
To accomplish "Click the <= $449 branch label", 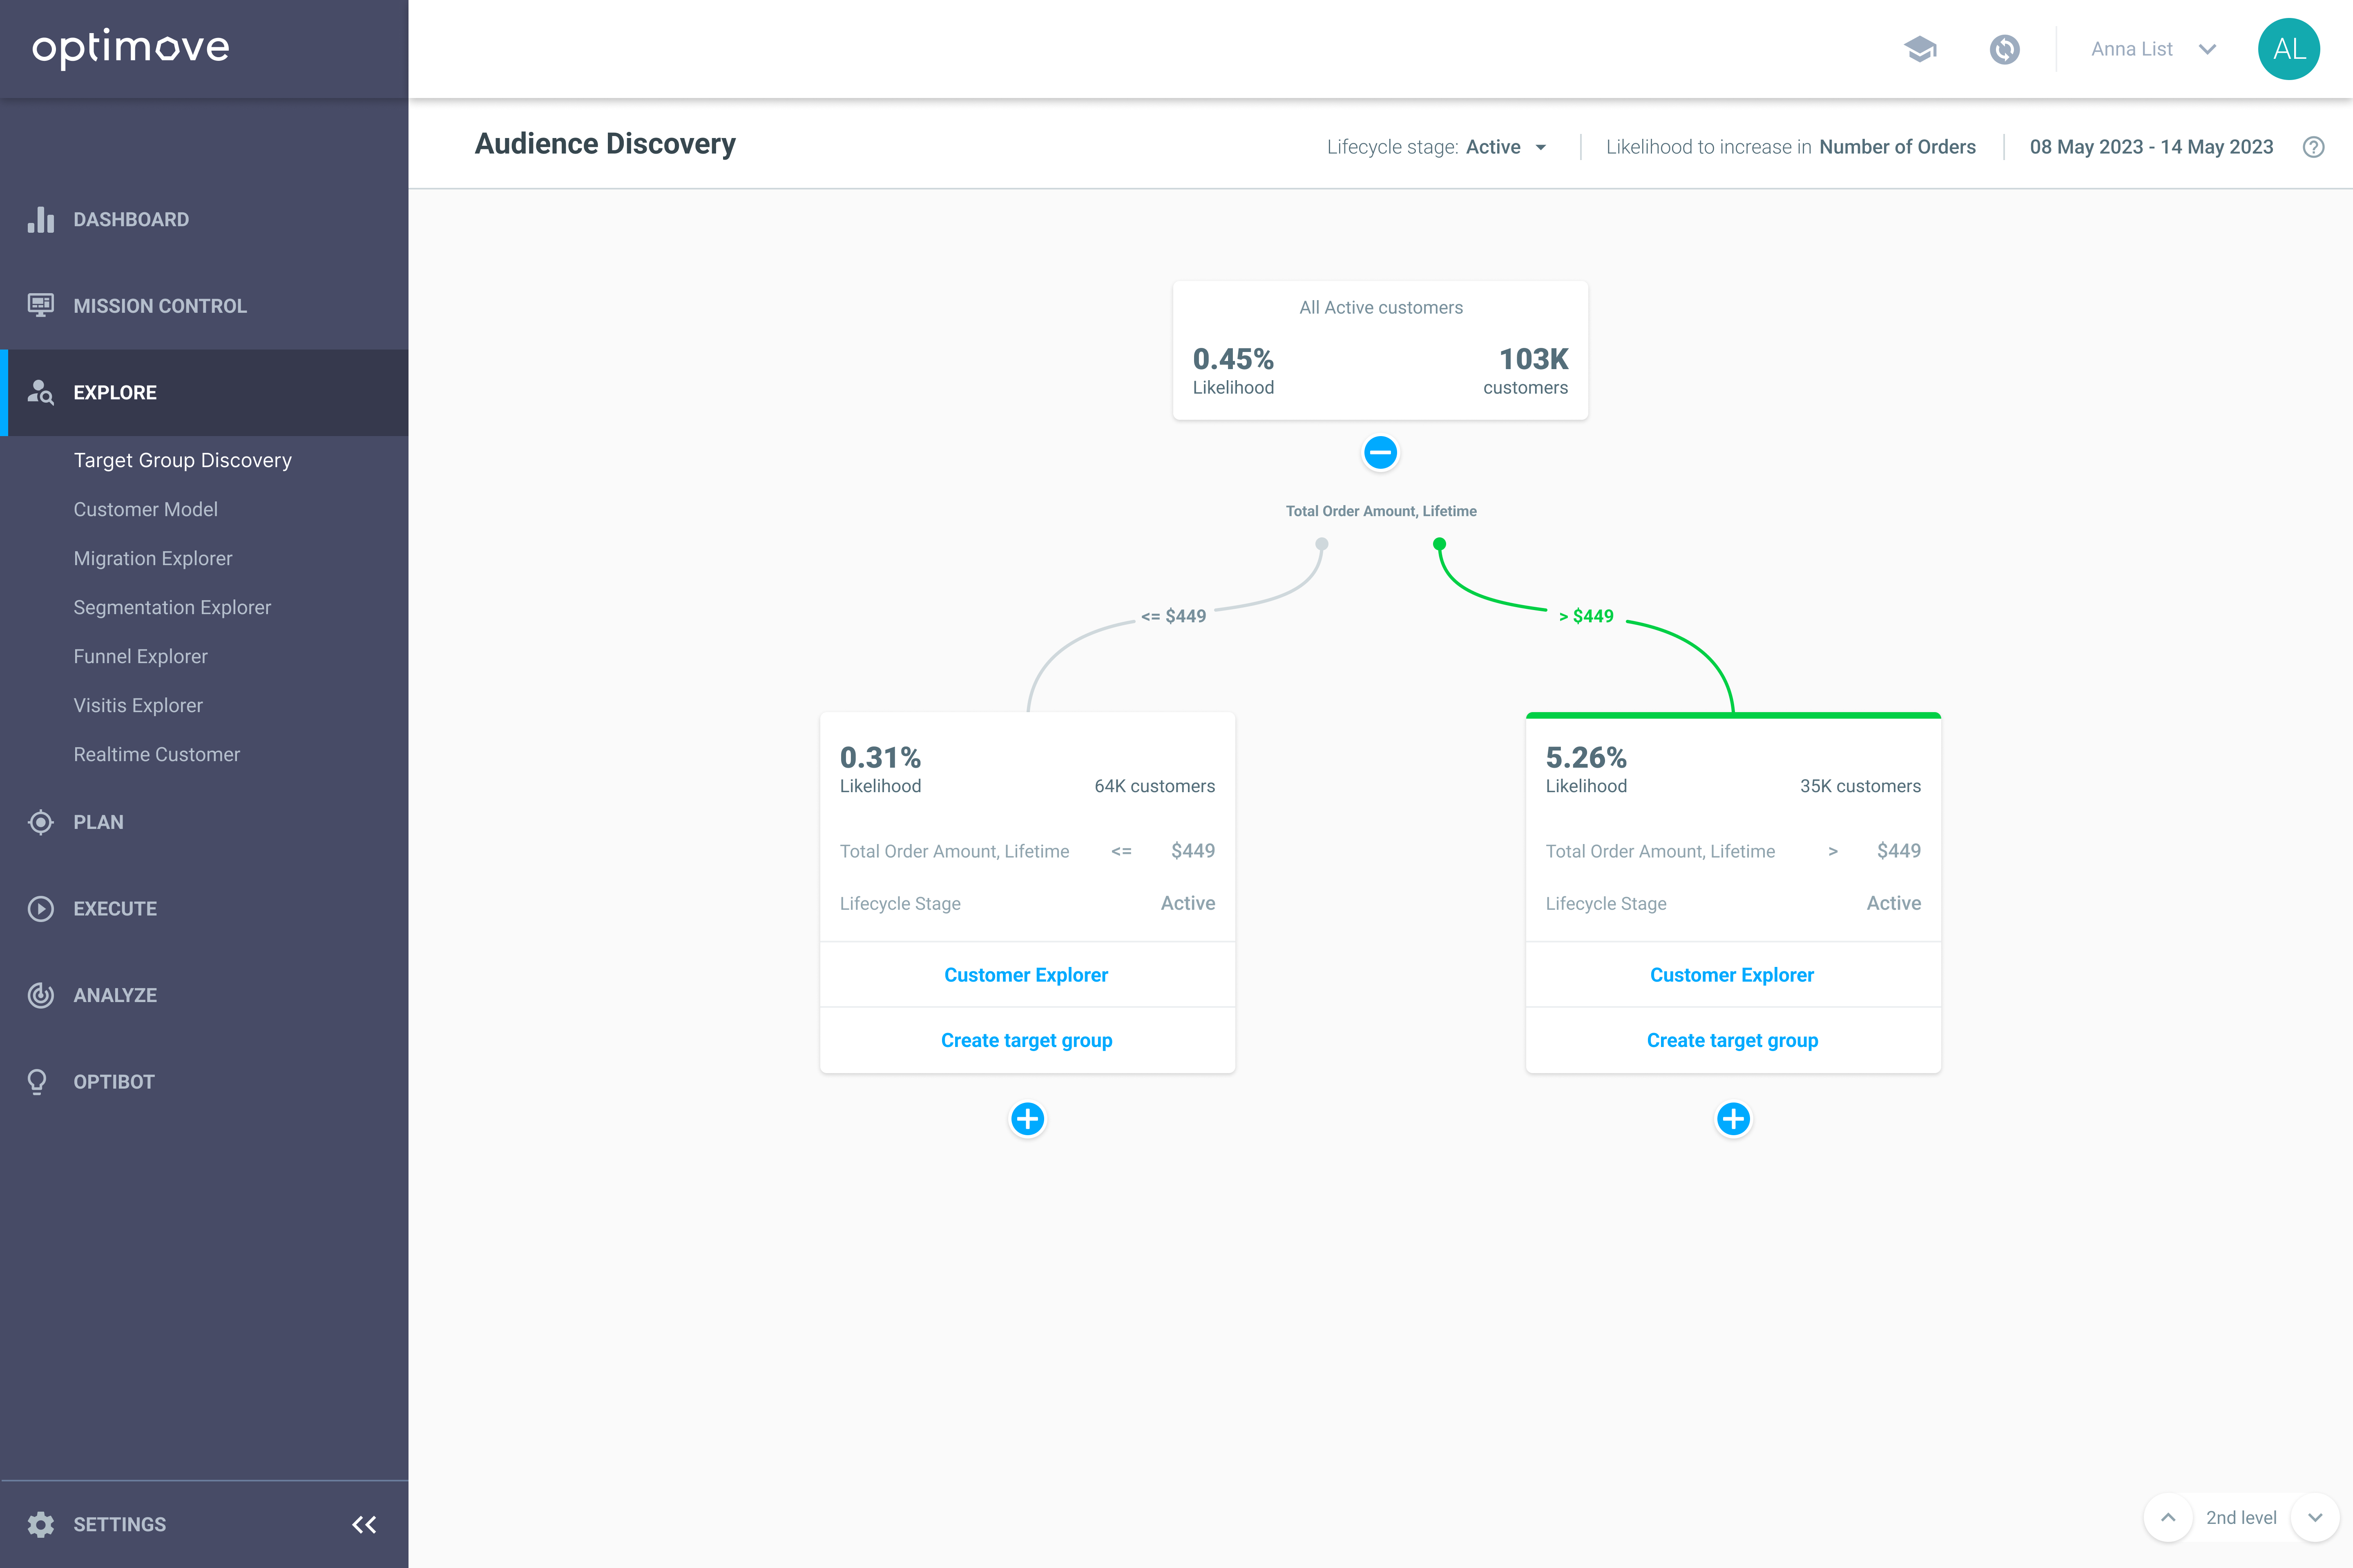I will click(1174, 616).
